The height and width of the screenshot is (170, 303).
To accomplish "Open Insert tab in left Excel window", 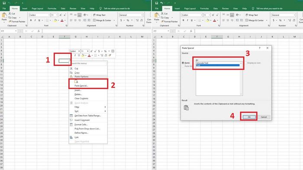I will (x=25, y=9).
